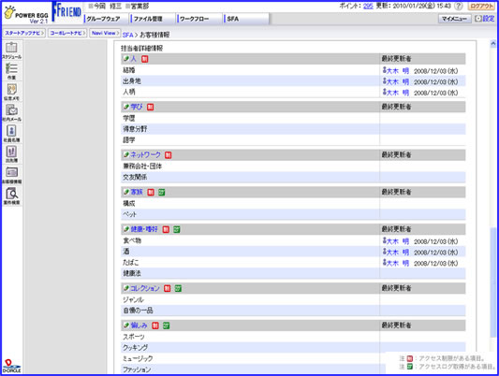Click the red restriction icon beside 学び

click(150, 108)
